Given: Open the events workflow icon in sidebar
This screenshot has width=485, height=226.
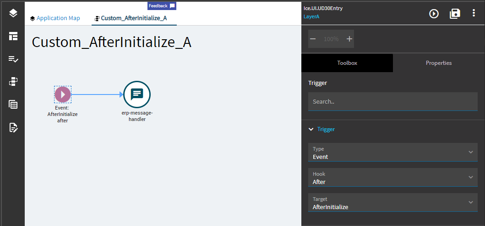Looking at the screenshot, I should (13, 82).
